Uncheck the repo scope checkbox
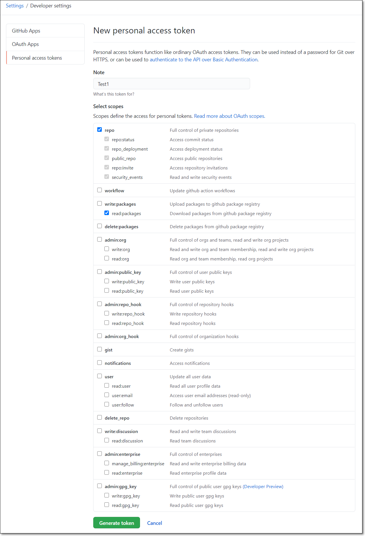The width and height of the screenshot is (365, 536). coord(100,130)
